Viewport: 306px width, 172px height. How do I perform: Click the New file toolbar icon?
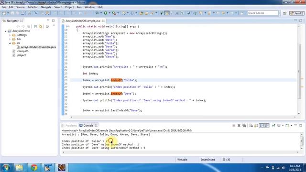4,13
